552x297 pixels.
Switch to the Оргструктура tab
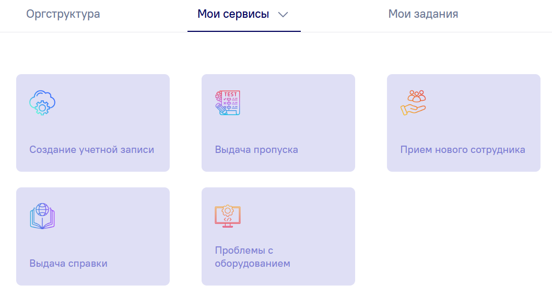(63, 14)
